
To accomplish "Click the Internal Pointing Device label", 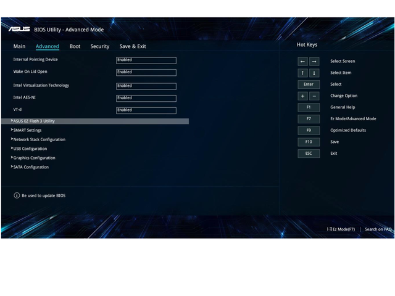I will [x=36, y=59].
